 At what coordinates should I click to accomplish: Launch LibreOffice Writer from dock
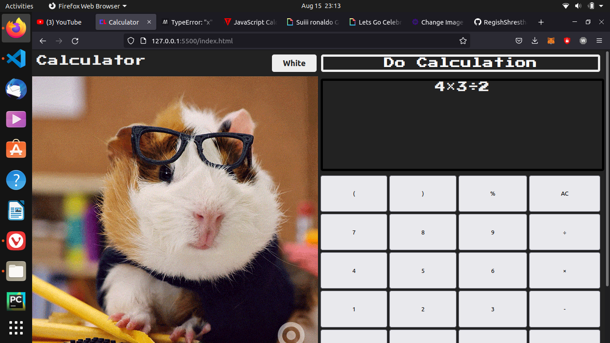pyautogui.click(x=16, y=210)
